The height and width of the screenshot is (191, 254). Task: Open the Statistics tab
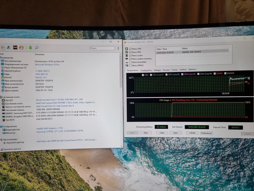coord(192,70)
